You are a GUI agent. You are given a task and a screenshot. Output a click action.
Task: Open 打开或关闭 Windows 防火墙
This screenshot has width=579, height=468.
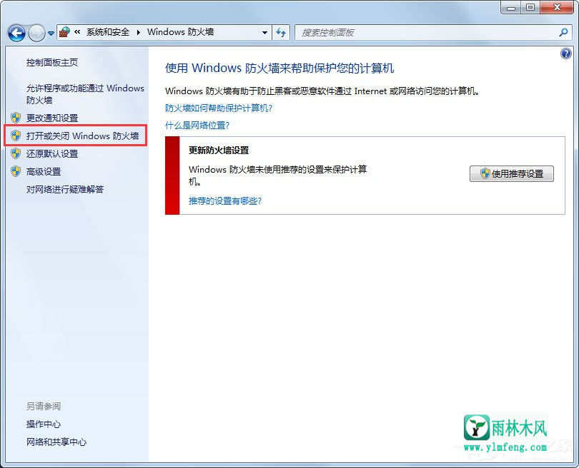[x=83, y=136]
